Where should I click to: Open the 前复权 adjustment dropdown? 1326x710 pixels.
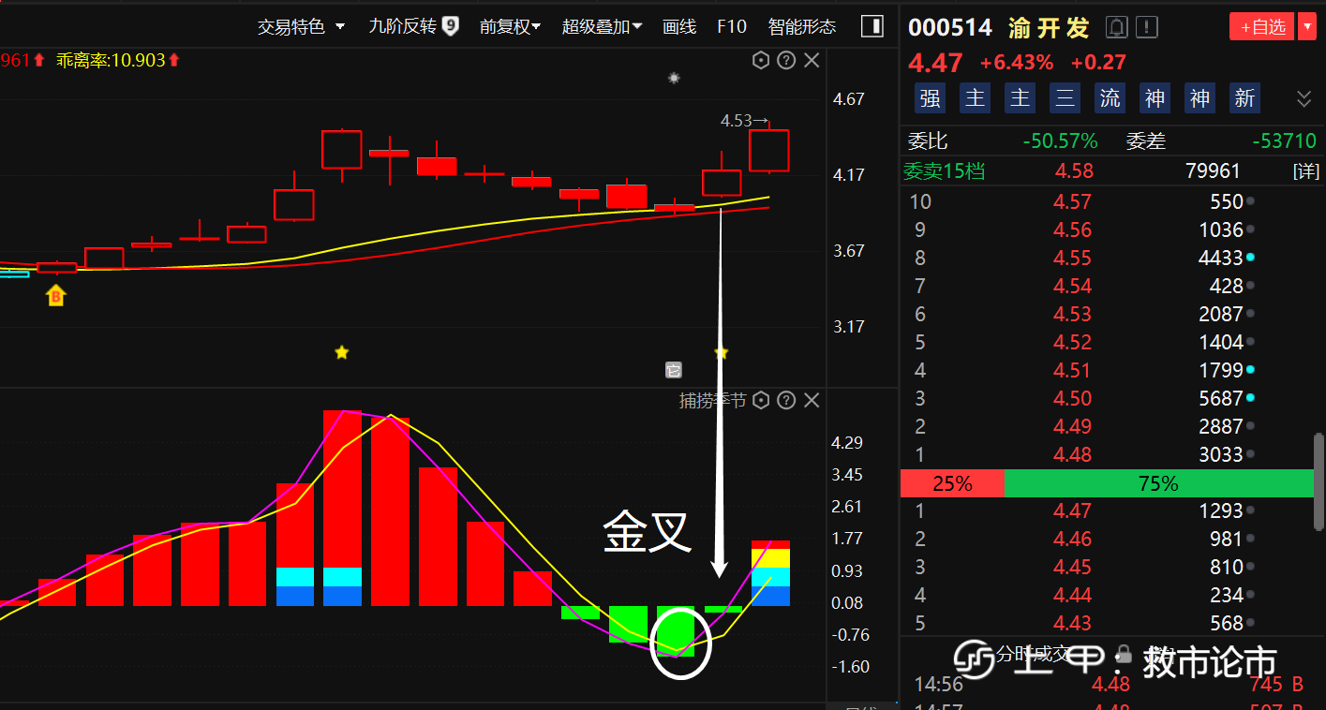pos(510,26)
